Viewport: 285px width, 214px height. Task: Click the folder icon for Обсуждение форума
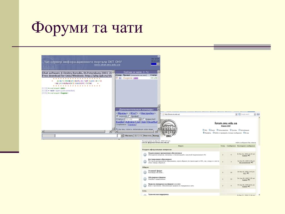click(x=145, y=179)
